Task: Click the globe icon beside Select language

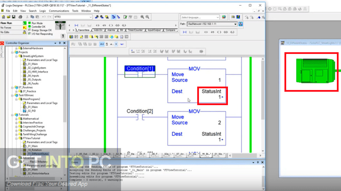Action: pos(224,17)
